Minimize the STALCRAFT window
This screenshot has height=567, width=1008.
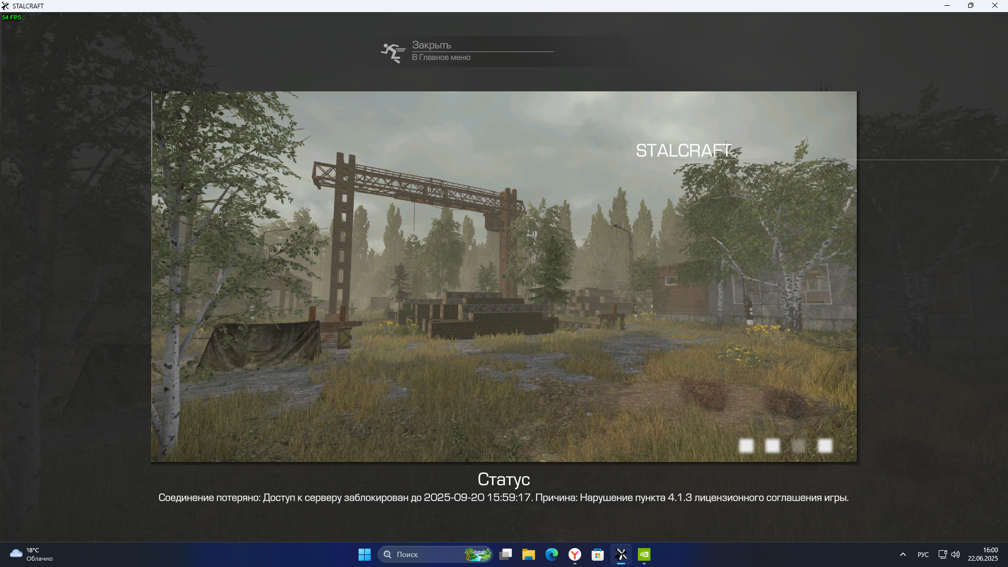(x=947, y=6)
